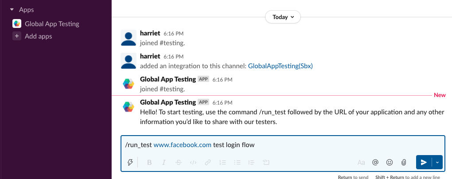Start an ordered numbered list
Screen dimensions: 452x179
pyautogui.click(x=222, y=162)
